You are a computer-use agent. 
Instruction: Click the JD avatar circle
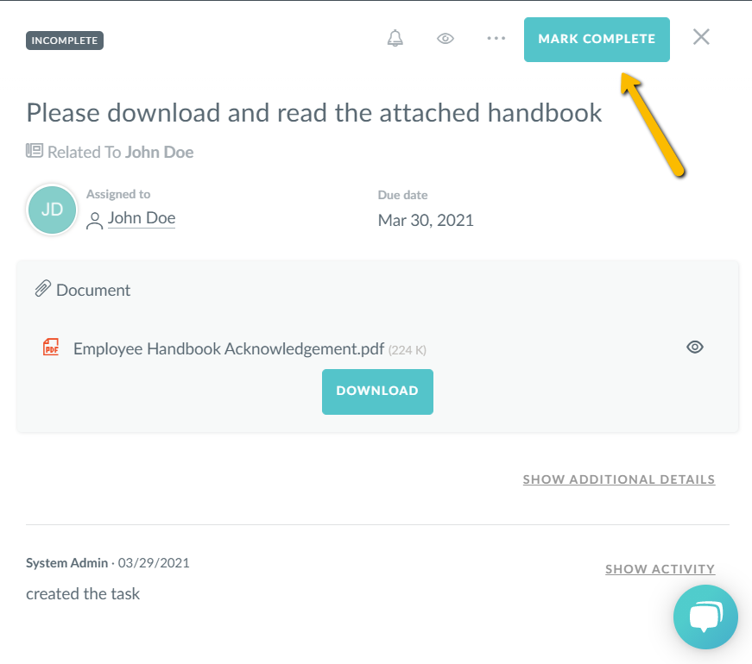pos(52,210)
